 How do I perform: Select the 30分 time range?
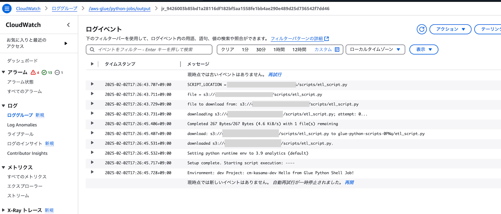(x=261, y=49)
